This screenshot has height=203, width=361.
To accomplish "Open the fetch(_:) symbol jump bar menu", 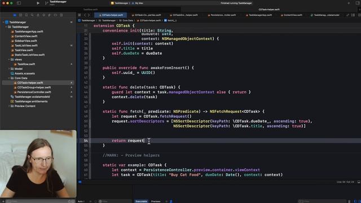I will [170, 20].
